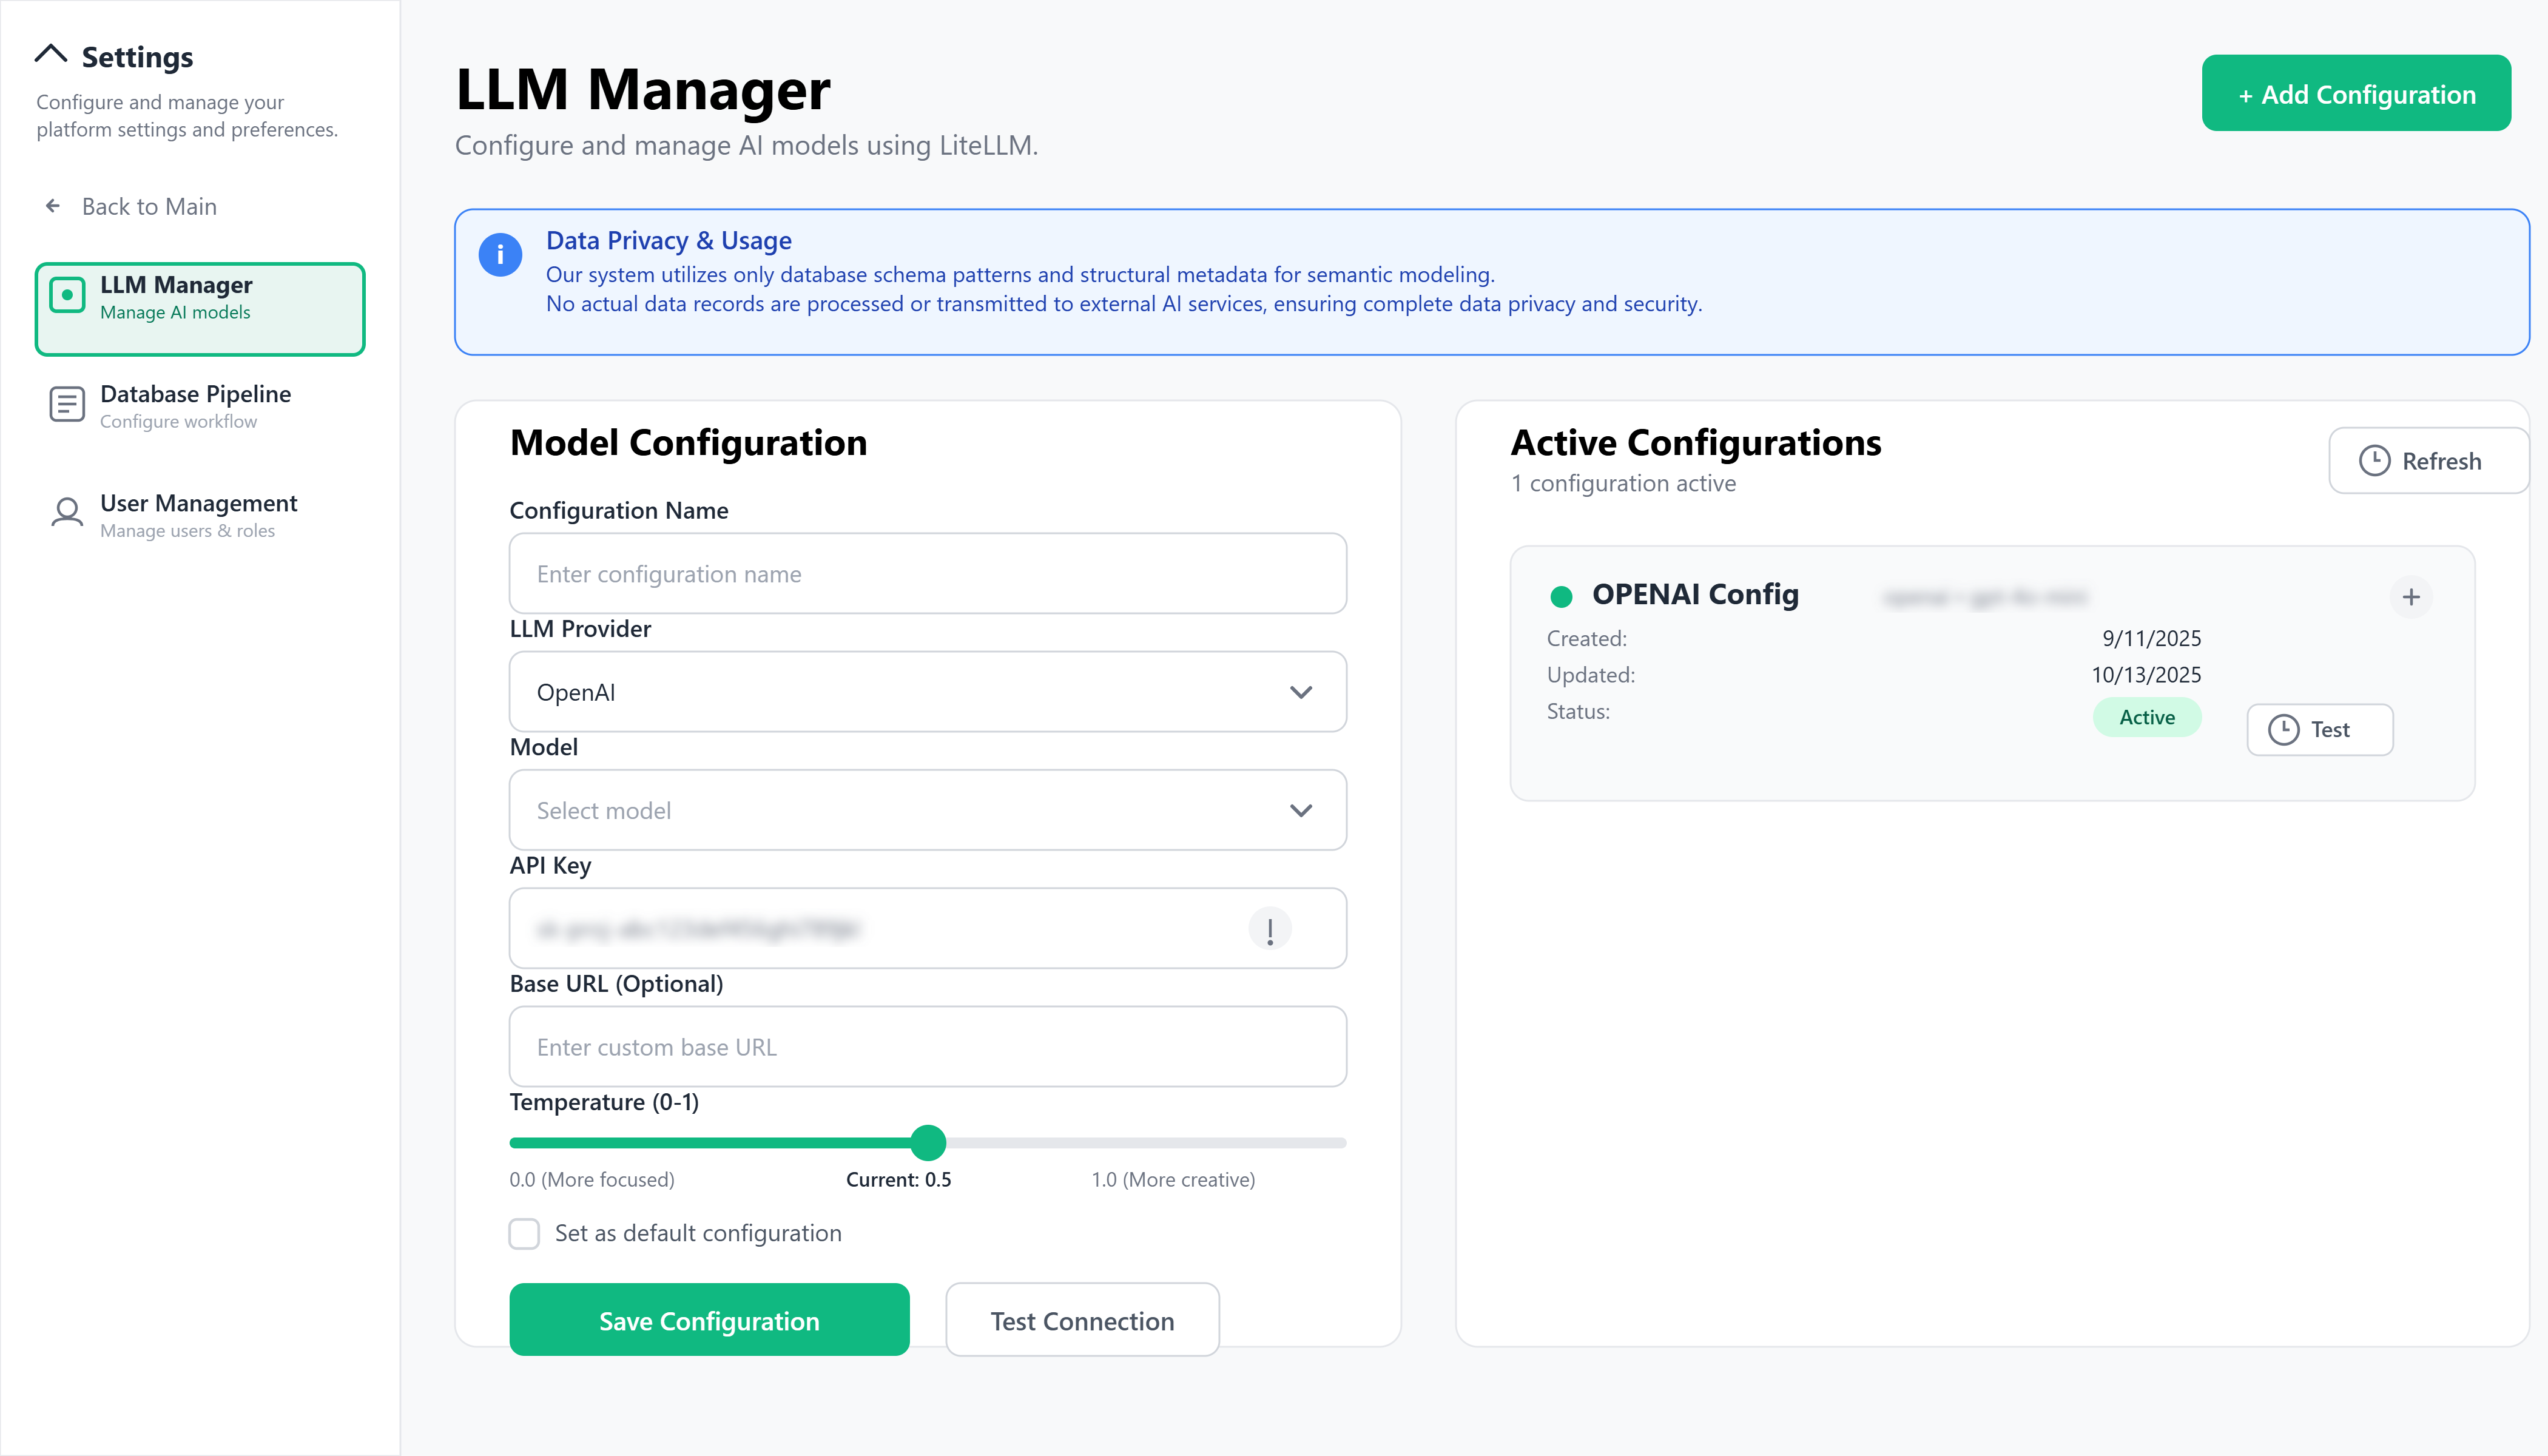The image size is (2548, 1456).
Task: Click the Temperature slider handle
Action: [928, 1142]
